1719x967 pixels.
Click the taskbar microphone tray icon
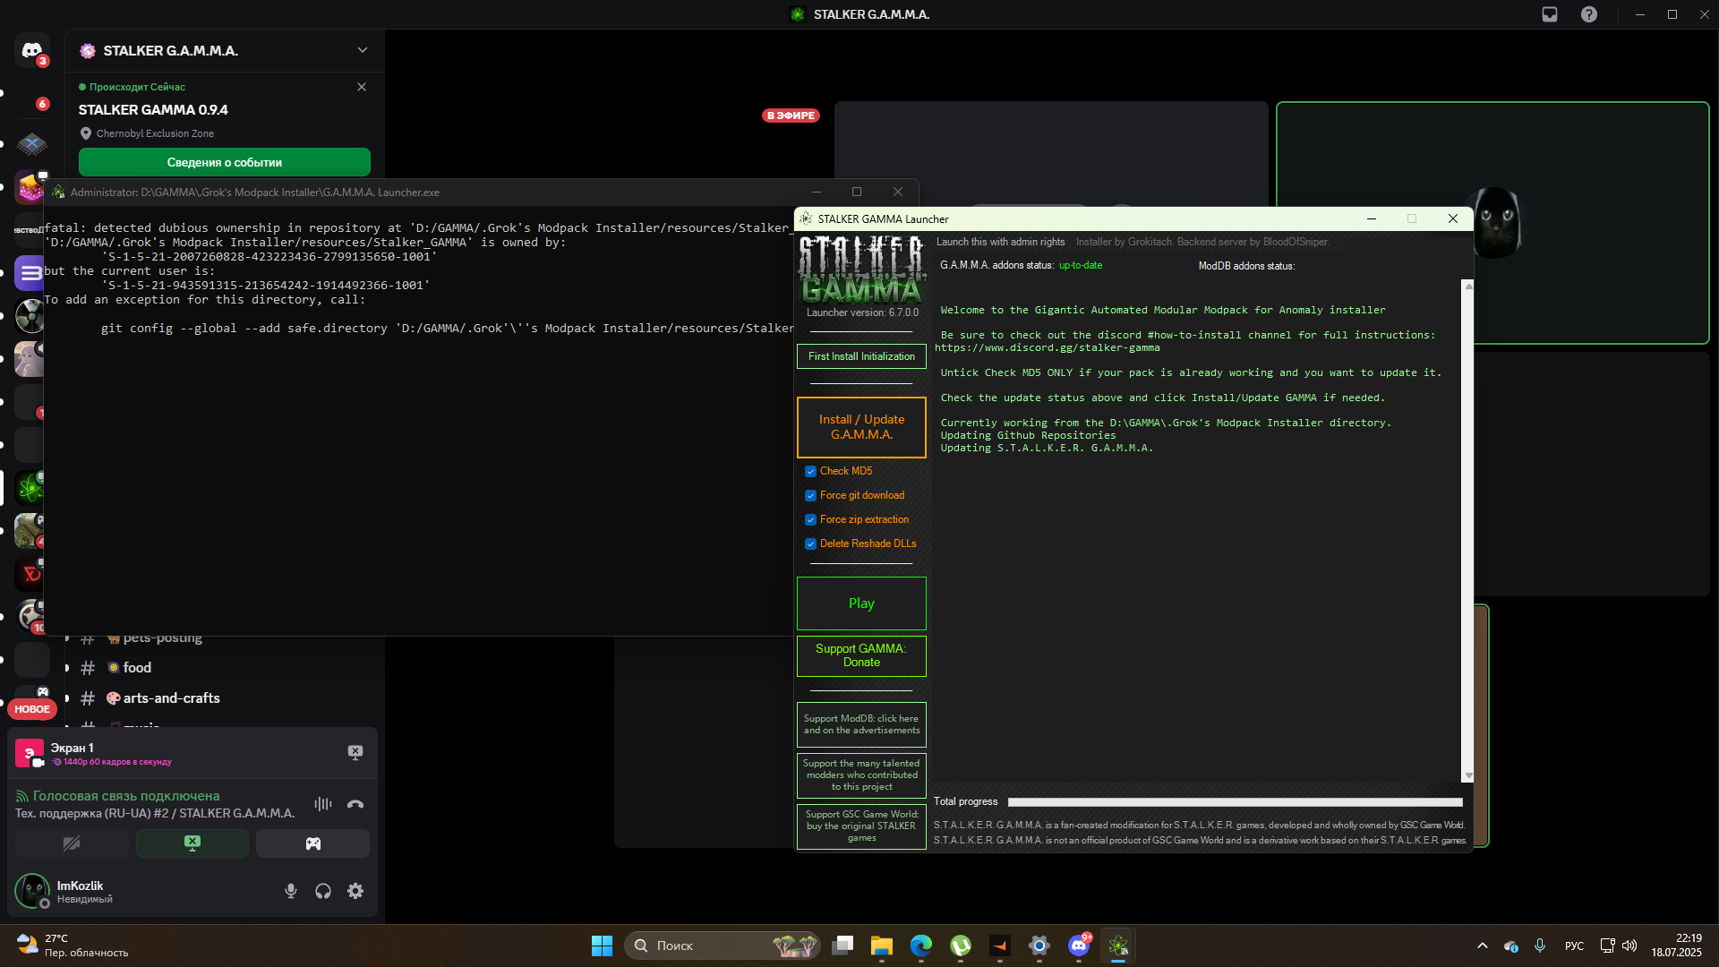(x=1540, y=946)
